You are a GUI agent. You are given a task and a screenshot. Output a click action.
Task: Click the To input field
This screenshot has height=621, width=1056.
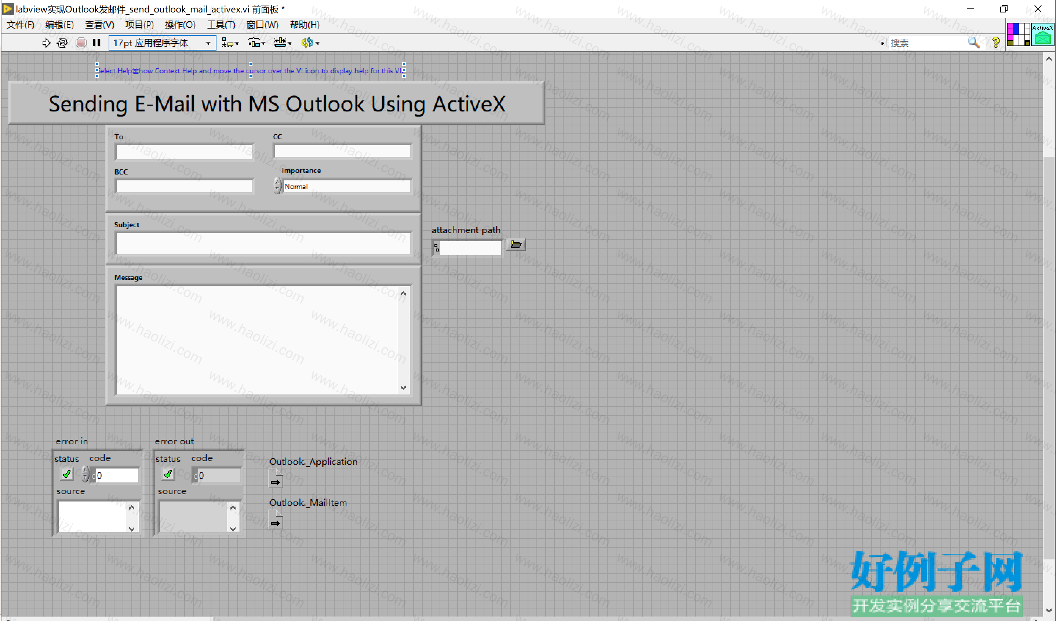coord(184,152)
